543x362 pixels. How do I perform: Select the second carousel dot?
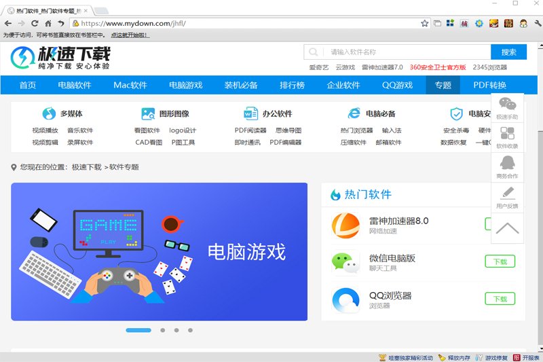point(162,330)
